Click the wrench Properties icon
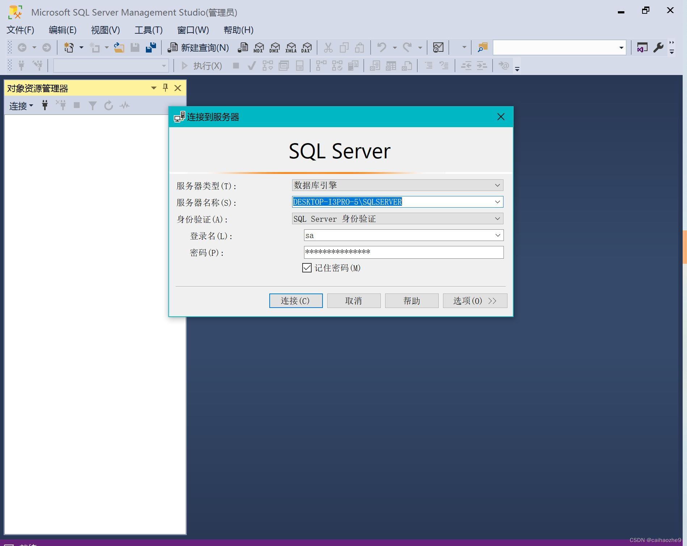Image resolution: width=687 pixels, height=546 pixels. pyautogui.click(x=658, y=47)
